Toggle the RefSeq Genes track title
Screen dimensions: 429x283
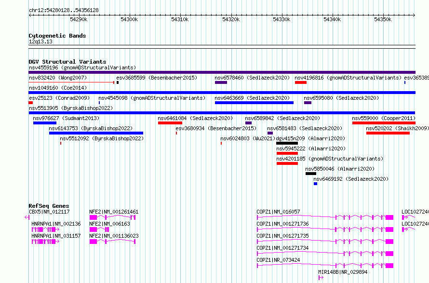pos(49,206)
